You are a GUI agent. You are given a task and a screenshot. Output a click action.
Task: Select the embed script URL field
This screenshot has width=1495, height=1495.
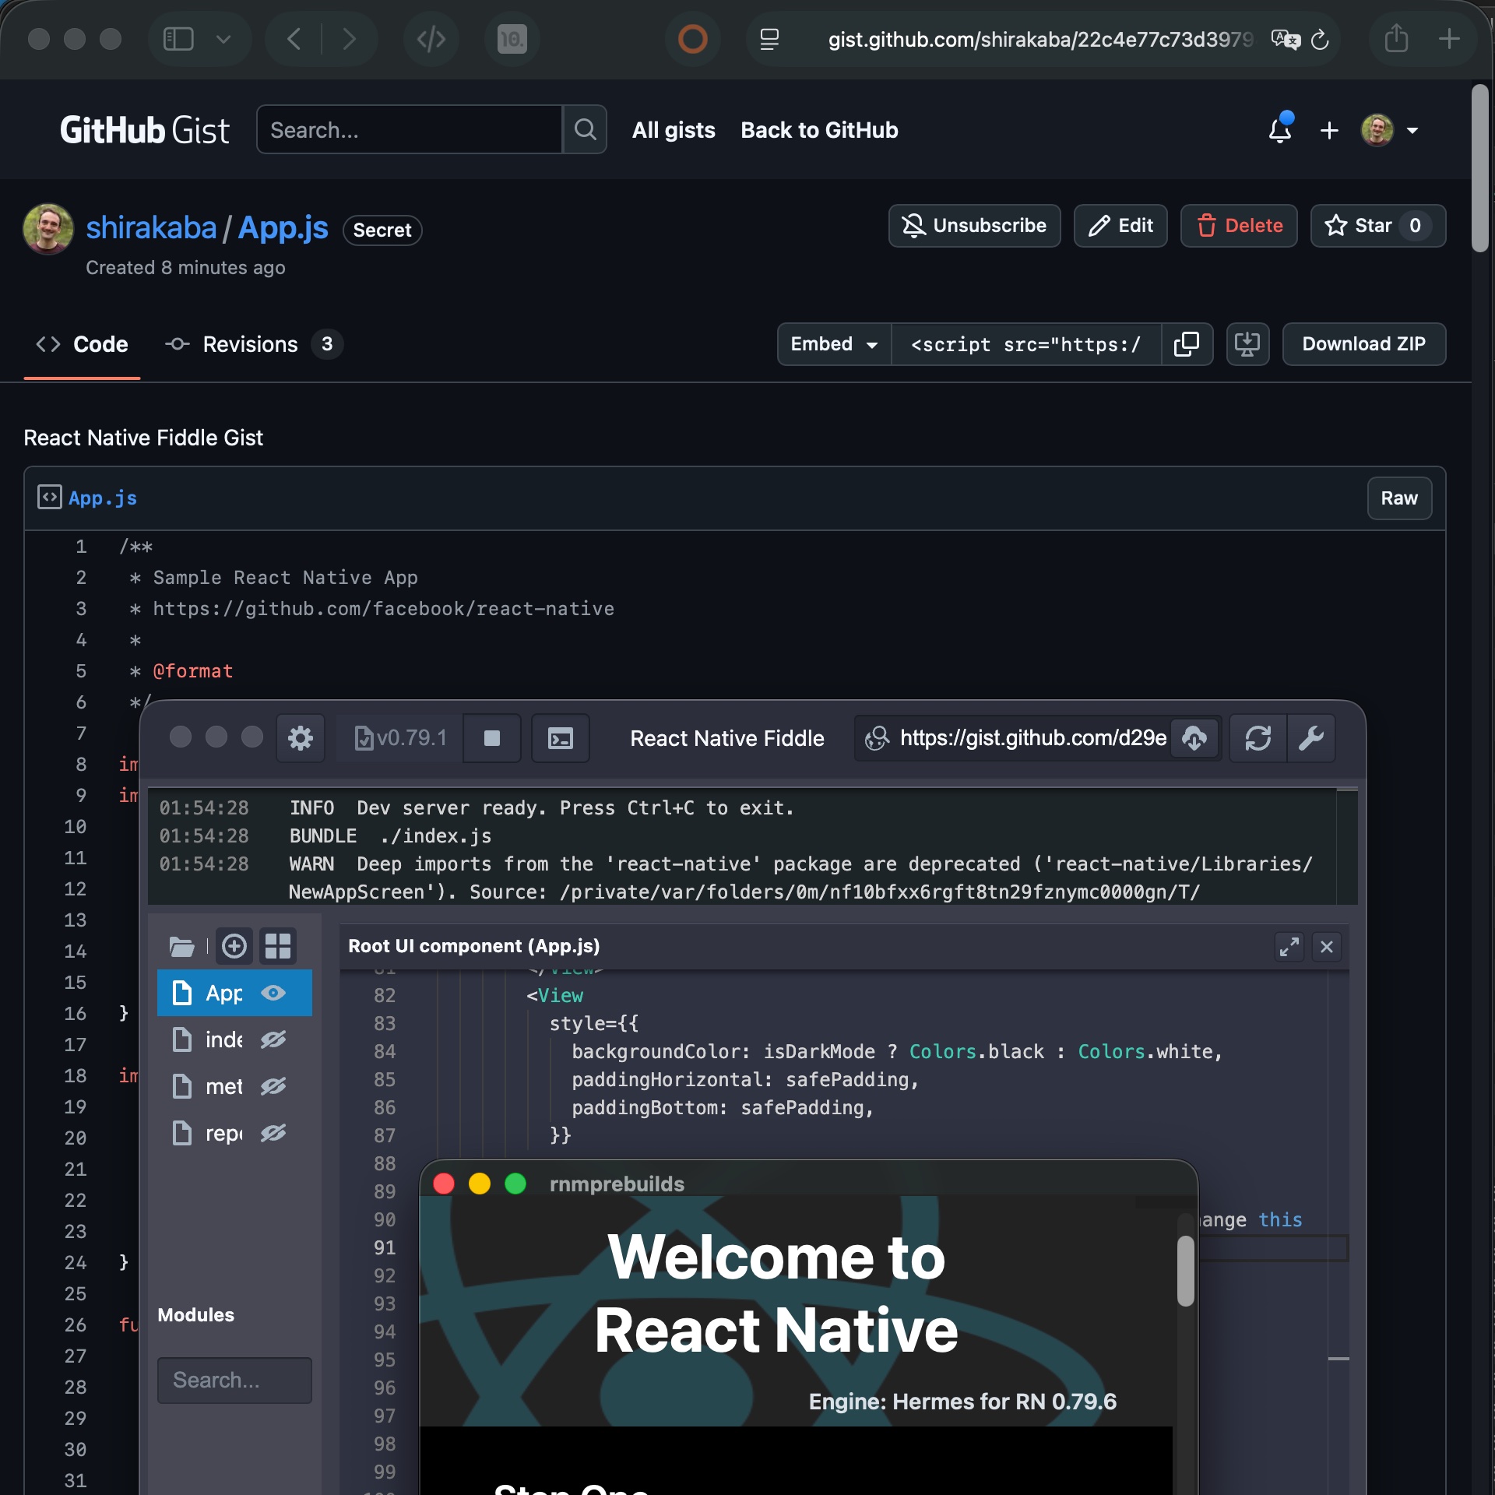(1026, 344)
